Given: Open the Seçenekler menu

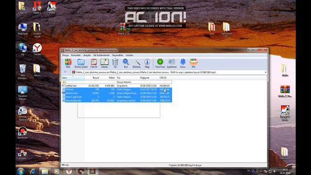Looking at the screenshot, I should click(x=118, y=55).
